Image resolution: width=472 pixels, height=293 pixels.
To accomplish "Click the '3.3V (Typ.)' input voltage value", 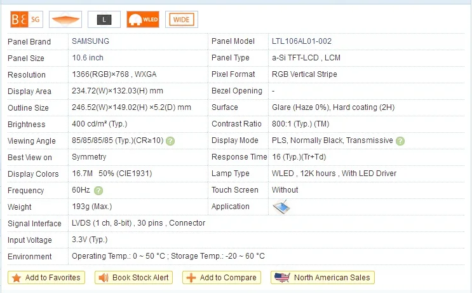I will pos(90,240).
